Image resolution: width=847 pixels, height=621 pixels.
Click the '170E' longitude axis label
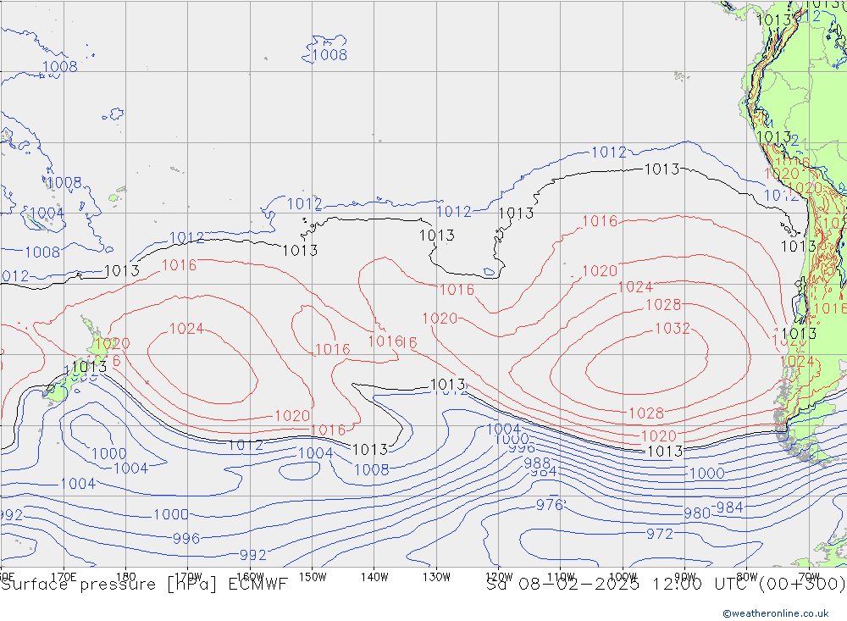(64, 577)
